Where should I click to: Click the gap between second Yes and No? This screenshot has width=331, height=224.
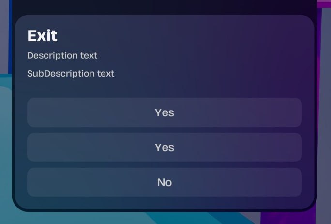point(165,165)
